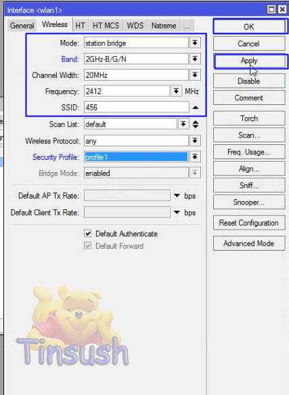
Task: Expand the Default AP Tx Rate field arrow
Action: pyautogui.click(x=177, y=196)
